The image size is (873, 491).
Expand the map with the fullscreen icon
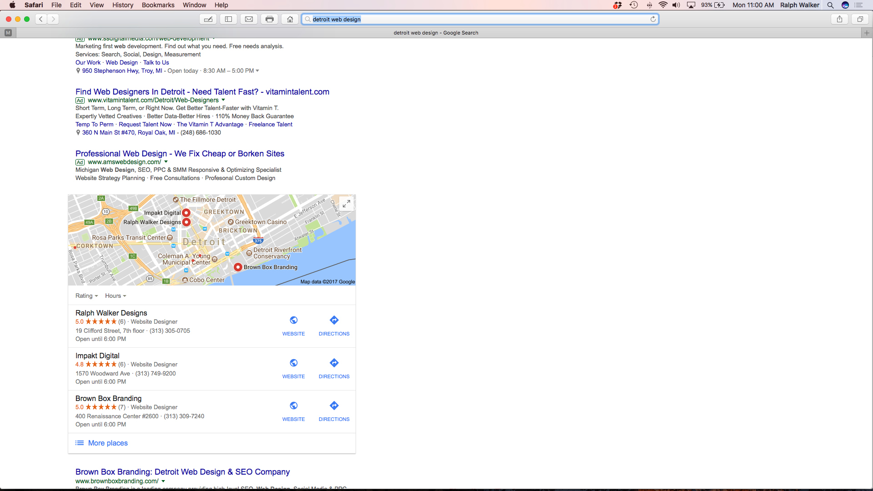346,204
